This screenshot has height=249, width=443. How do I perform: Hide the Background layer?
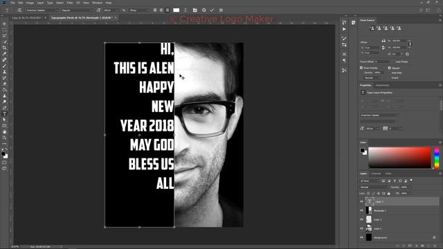pos(361,237)
